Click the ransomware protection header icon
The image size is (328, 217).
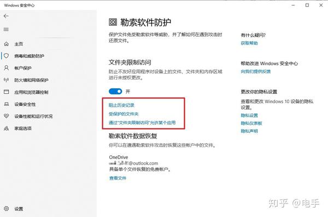(113, 22)
